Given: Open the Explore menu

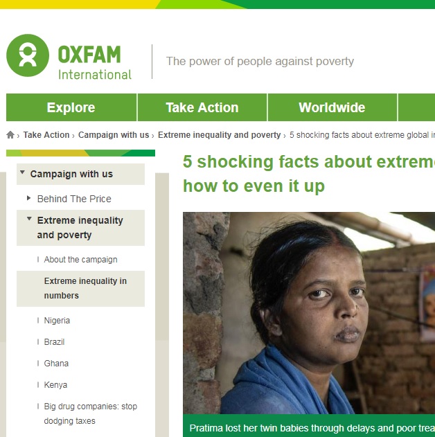Looking at the screenshot, I should [x=71, y=107].
